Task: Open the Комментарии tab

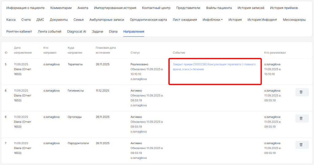Action: [x=61, y=8]
